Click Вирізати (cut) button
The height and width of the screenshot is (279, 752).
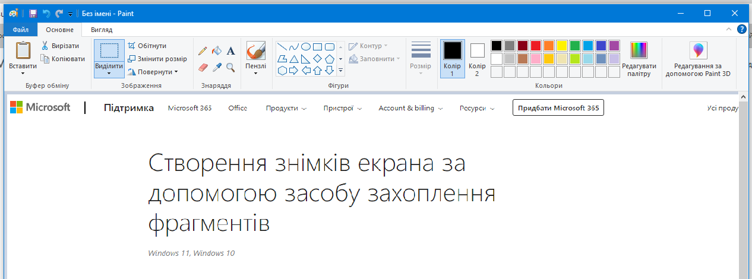click(59, 46)
